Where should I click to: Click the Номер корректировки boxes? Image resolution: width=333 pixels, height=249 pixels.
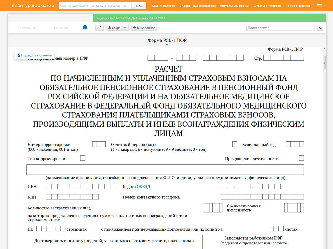click(99, 144)
